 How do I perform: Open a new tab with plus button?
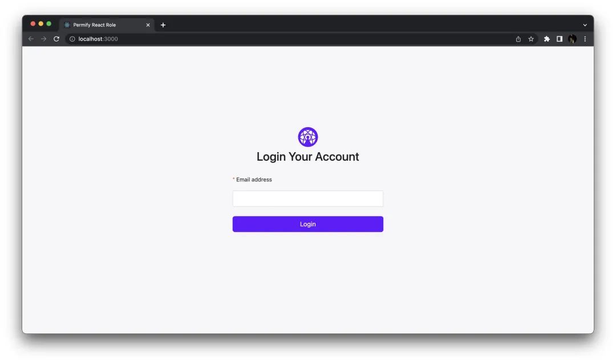[163, 25]
